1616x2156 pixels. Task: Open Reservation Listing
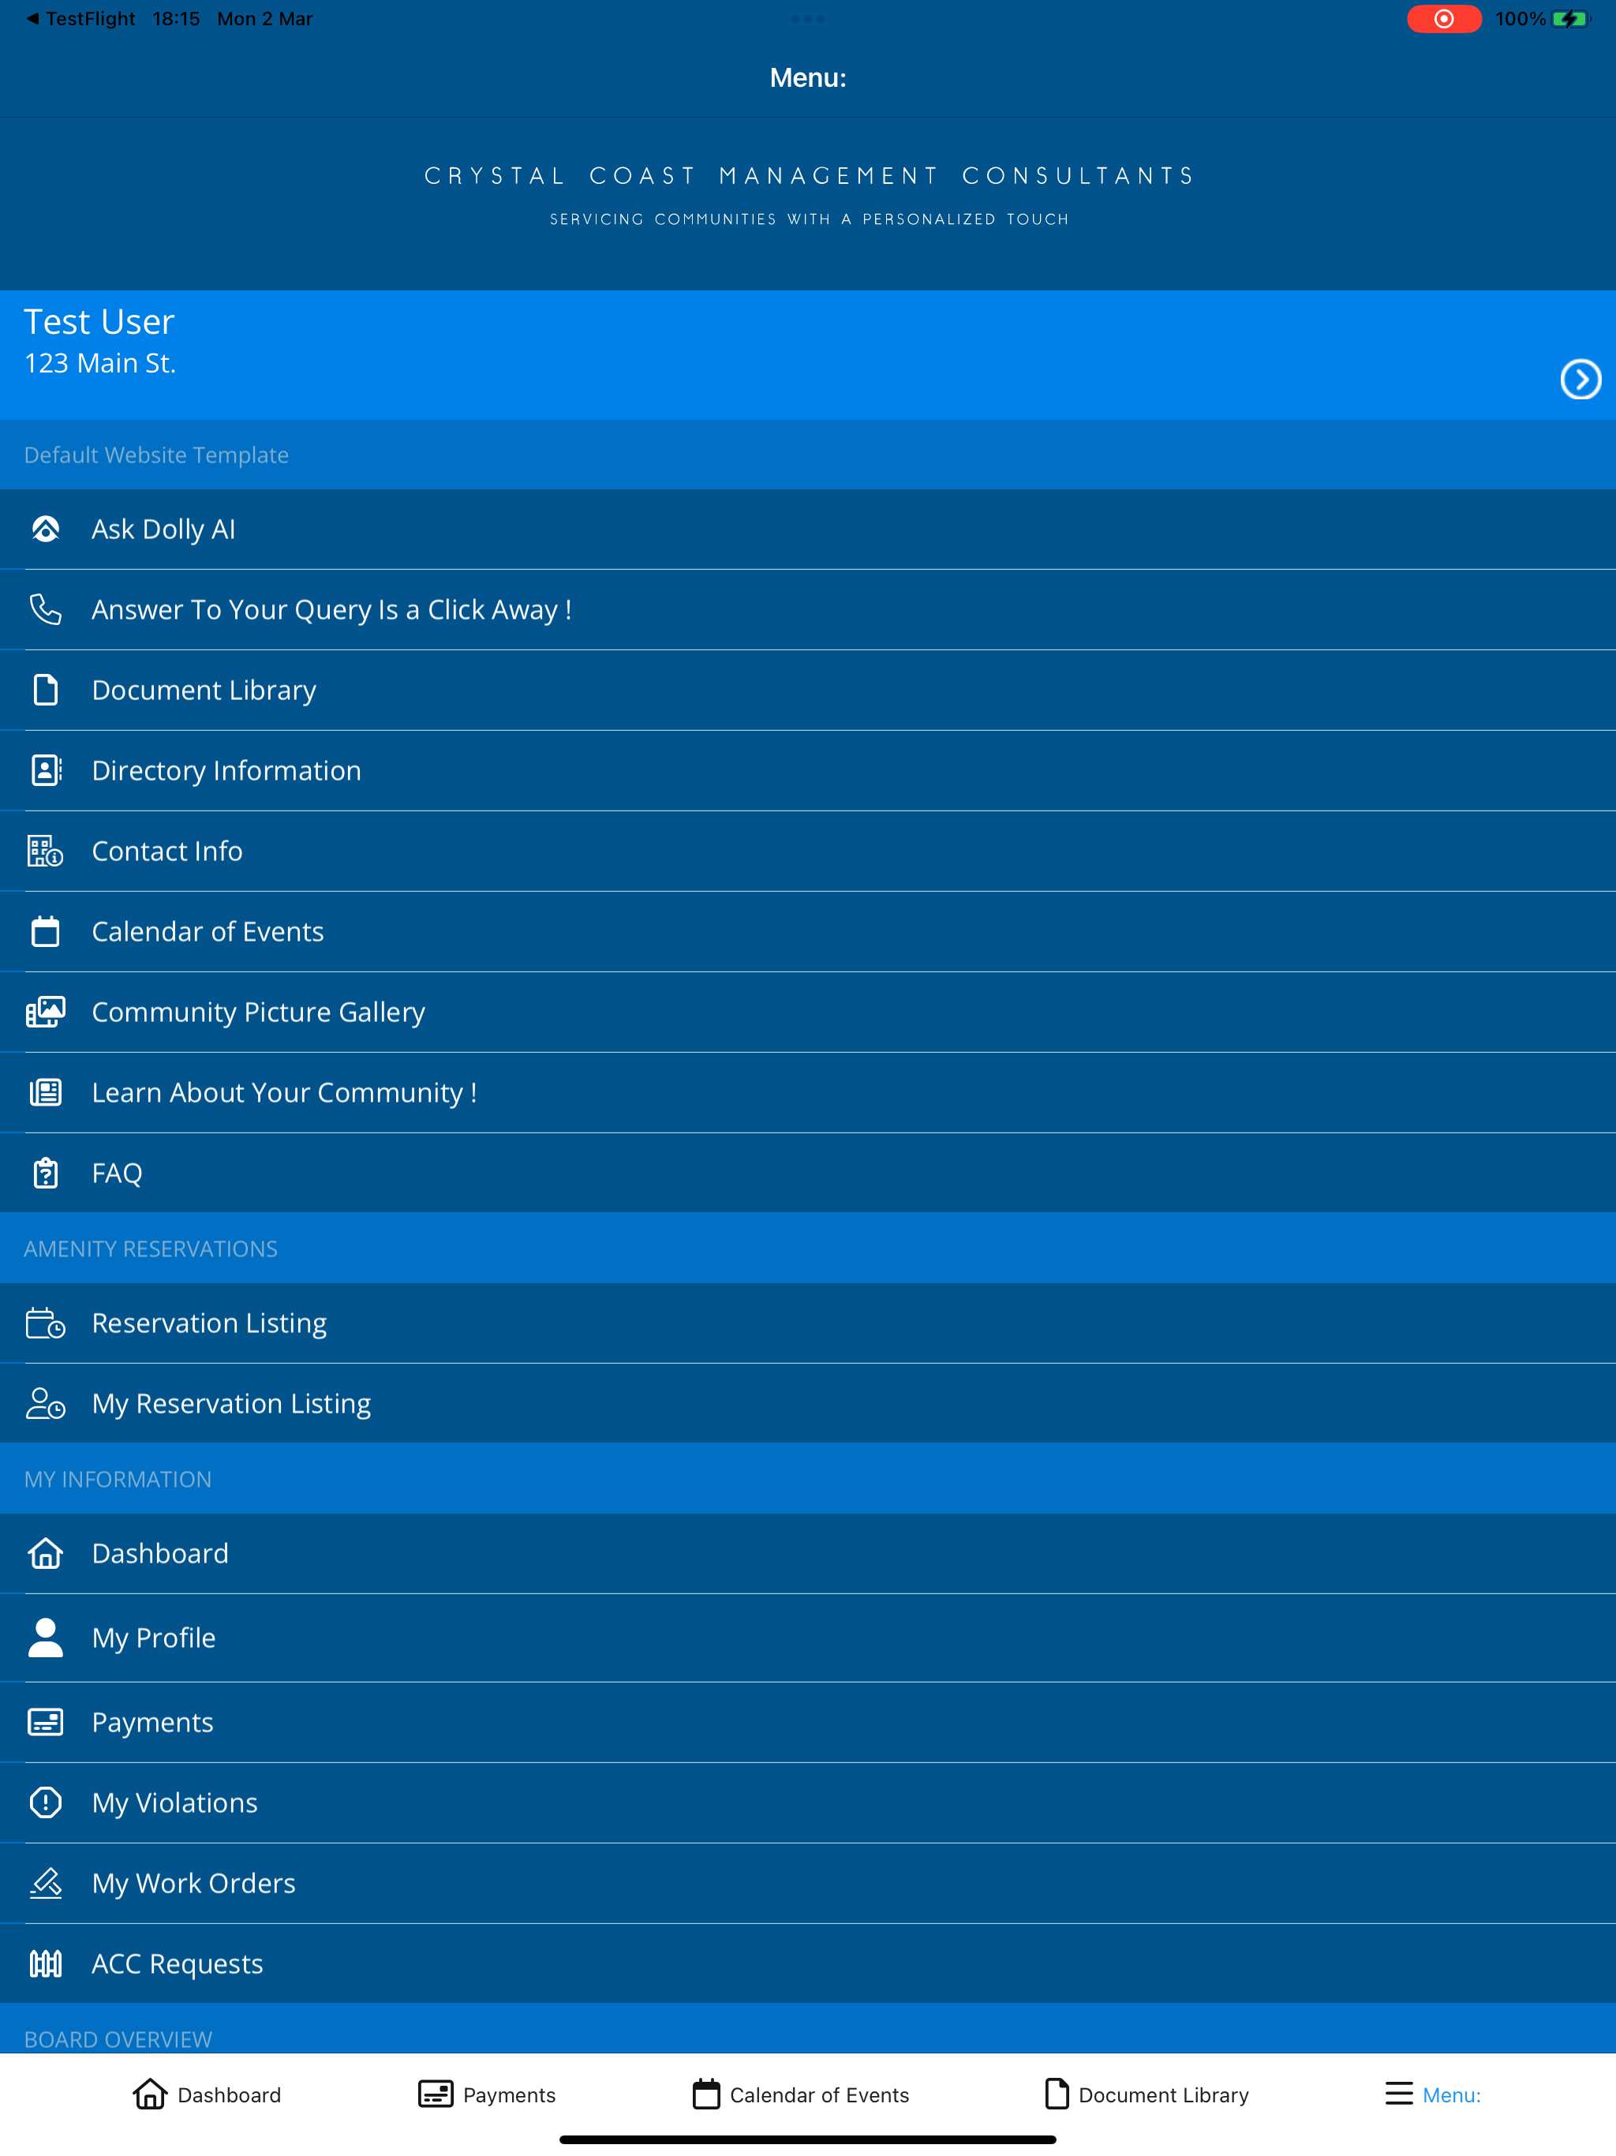[x=808, y=1323]
